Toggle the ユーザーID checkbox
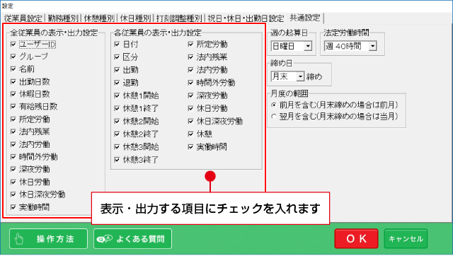The width and height of the screenshot is (453, 256). click(x=13, y=44)
